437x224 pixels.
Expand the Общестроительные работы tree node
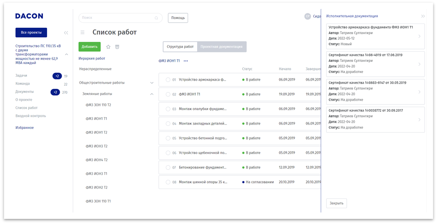[151, 83]
